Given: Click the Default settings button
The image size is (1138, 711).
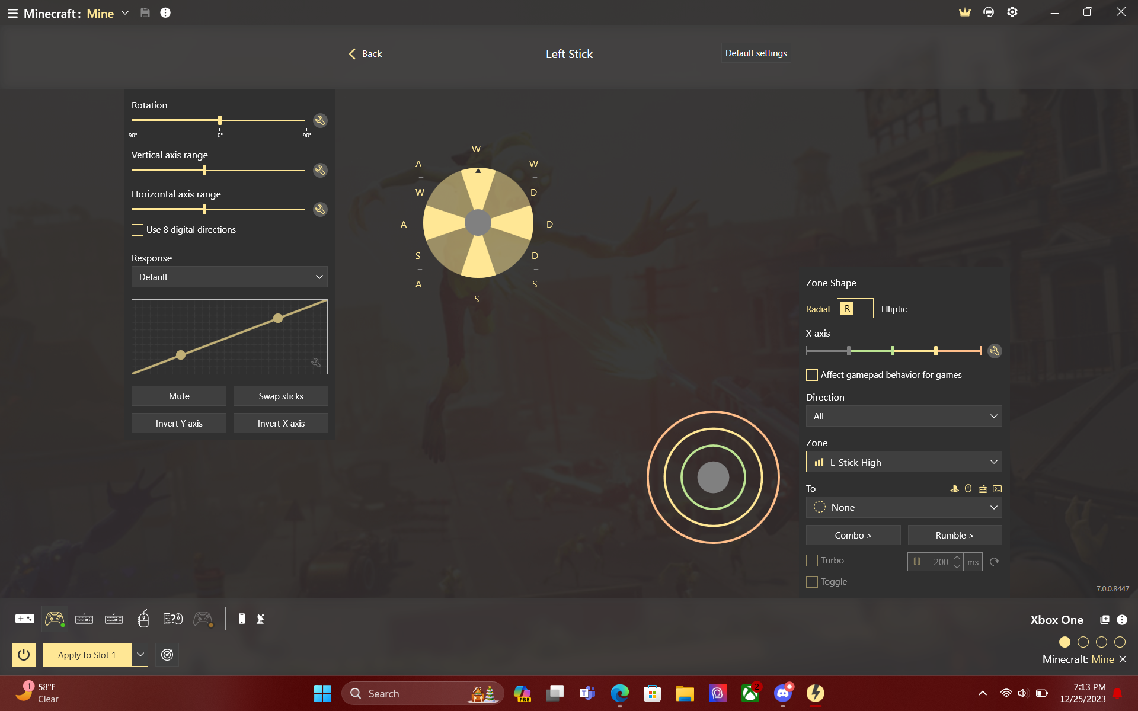Looking at the screenshot, I should (756, 53).
